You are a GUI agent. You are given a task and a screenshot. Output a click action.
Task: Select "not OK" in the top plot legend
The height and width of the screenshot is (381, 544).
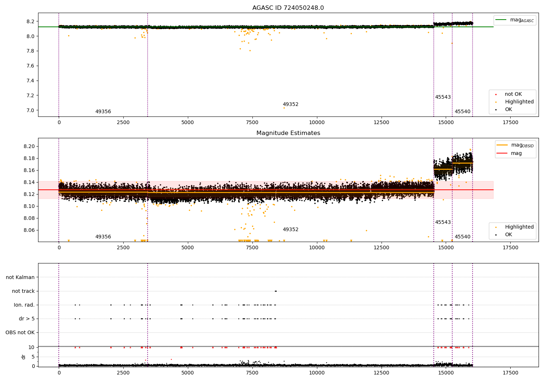point(513,94)
